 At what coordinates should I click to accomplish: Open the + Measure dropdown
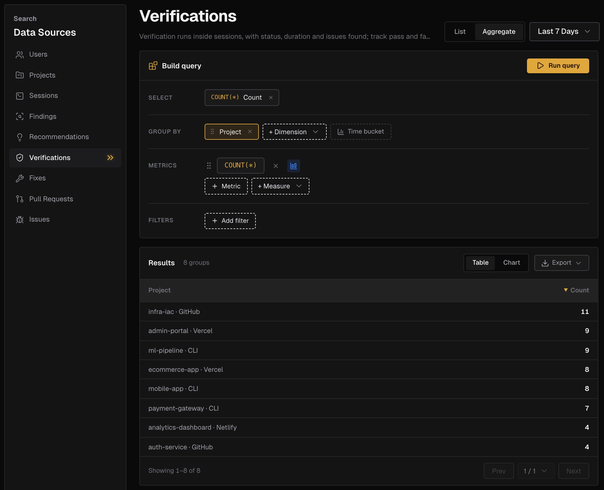click(x=280, y=186)
